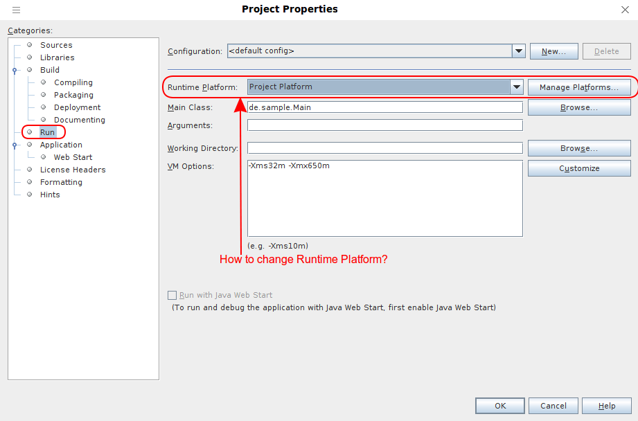
Task: Click the Documenting node icon
Action: pyautogui.click(x=42, y=120)
